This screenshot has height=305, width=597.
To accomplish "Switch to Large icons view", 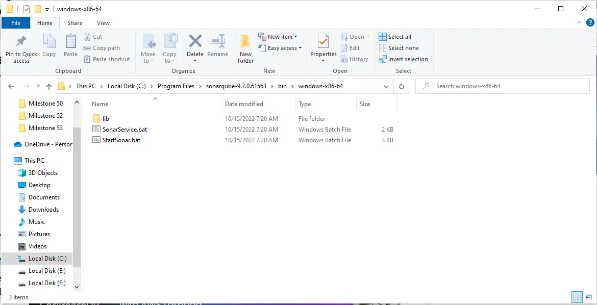I will 588,297.
